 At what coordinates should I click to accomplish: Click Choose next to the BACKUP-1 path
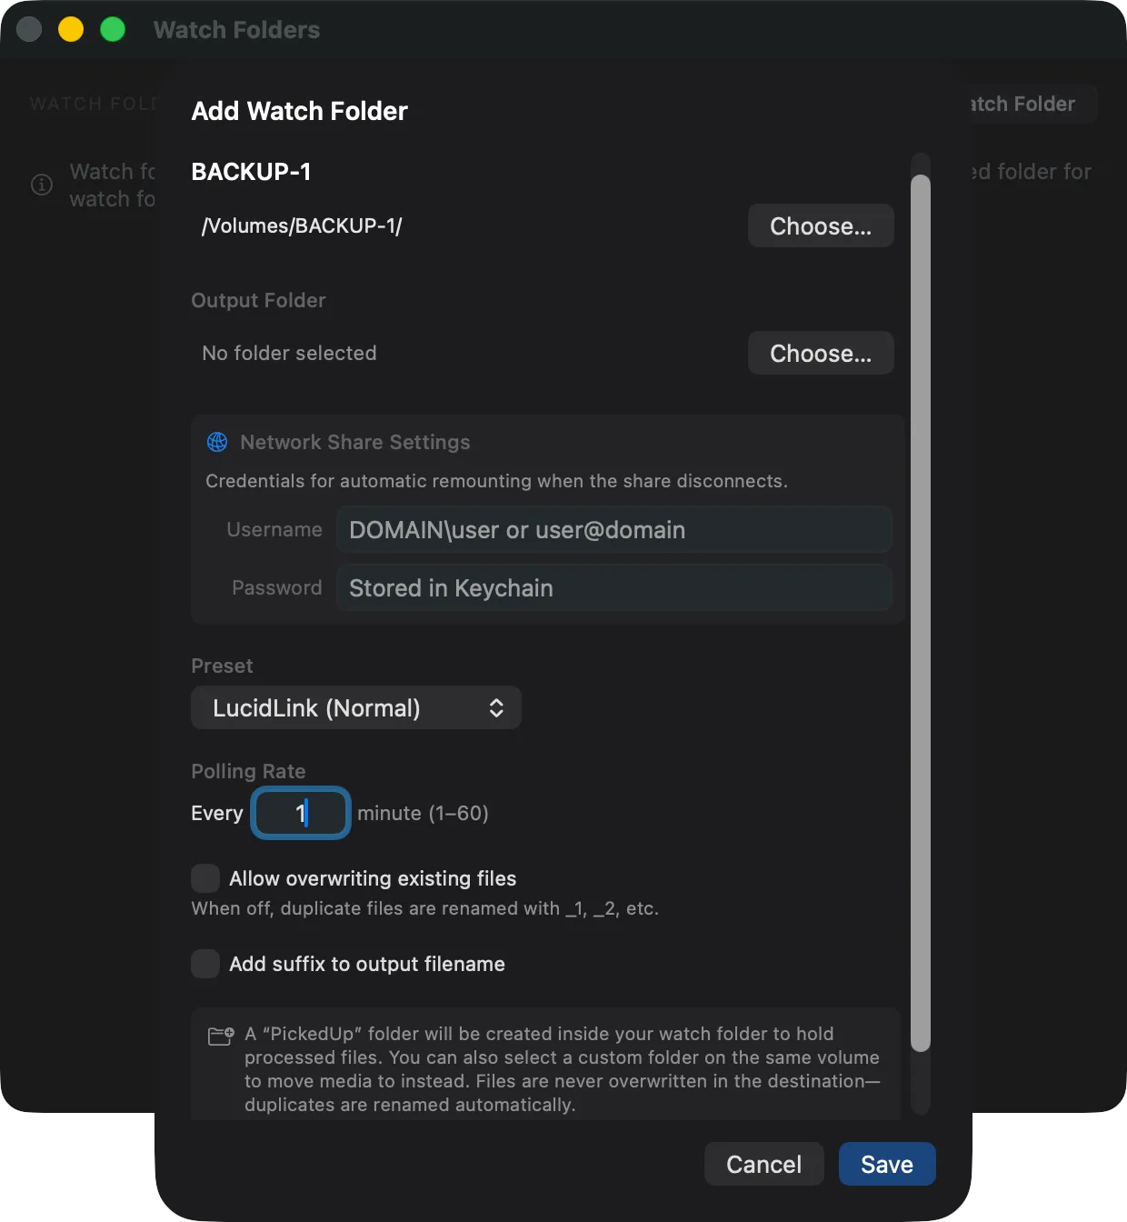pyautogui.click(x=820, y=225)
